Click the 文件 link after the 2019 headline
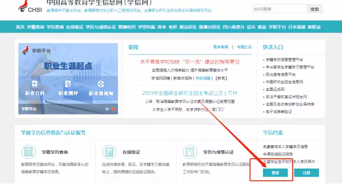Screen dimensions: 342x184 232,93
